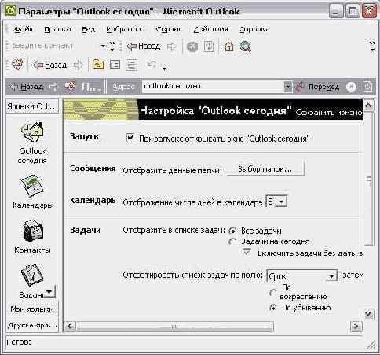Click the Stop icon beside the contact-row forward arrow

click(x=192, y=47)
